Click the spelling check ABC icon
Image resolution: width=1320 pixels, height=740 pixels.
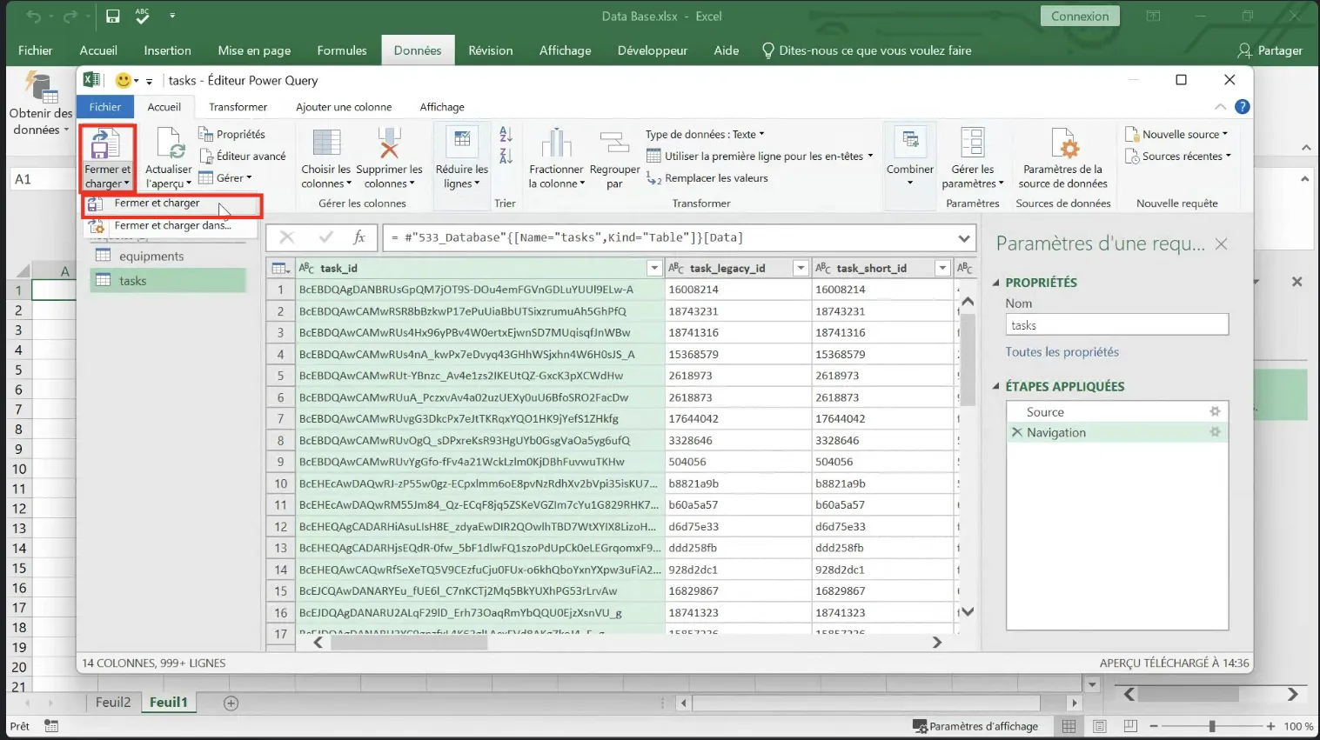[x=142, y=16]
